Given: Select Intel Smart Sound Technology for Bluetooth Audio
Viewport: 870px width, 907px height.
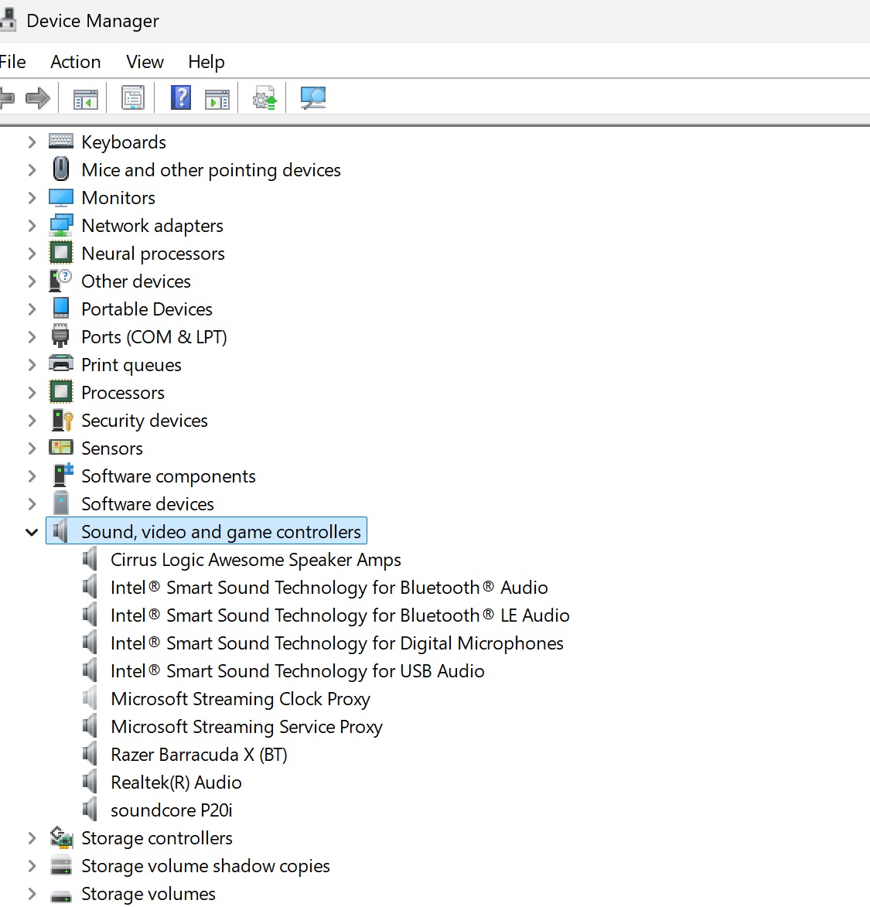Looking at the screenshot, I should click(329, 588).
